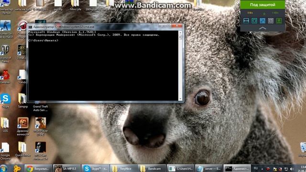This screenshot has width=306, height=172.
Task: Click the first blue icon in the protection widget
Action: 246,21
